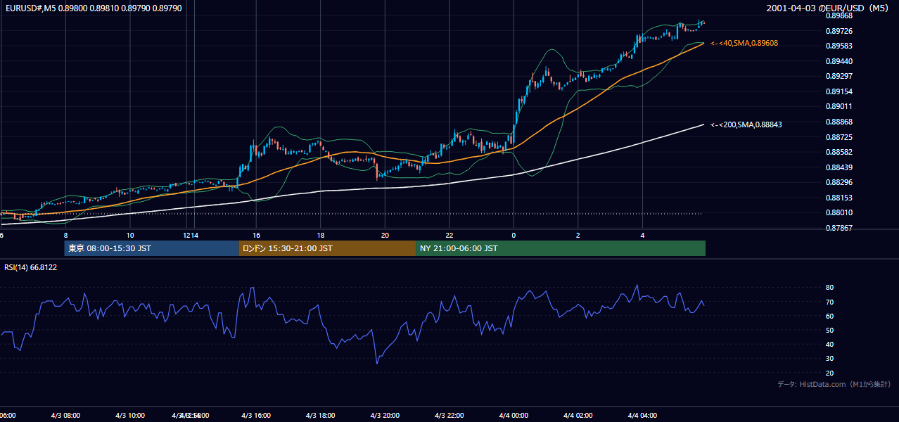Click hour tick 10 under the price chart
899x422 pixels.
click(x=130, y=235)
